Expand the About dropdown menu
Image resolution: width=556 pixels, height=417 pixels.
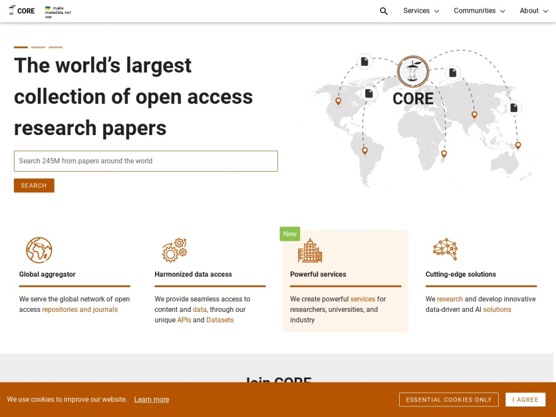(x=534, y=11)
